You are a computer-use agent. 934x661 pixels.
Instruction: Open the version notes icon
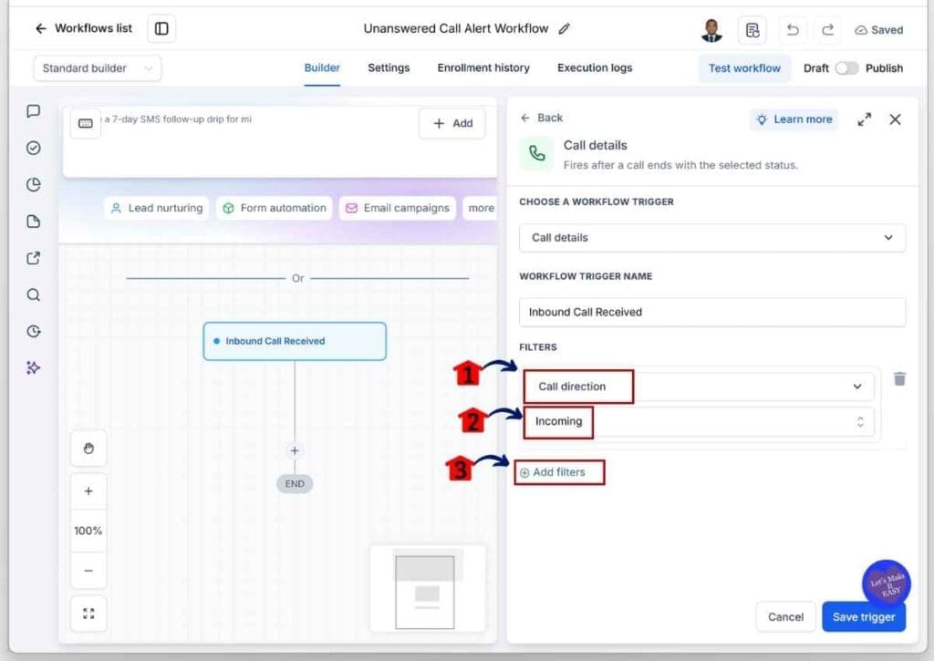[752, 30]
